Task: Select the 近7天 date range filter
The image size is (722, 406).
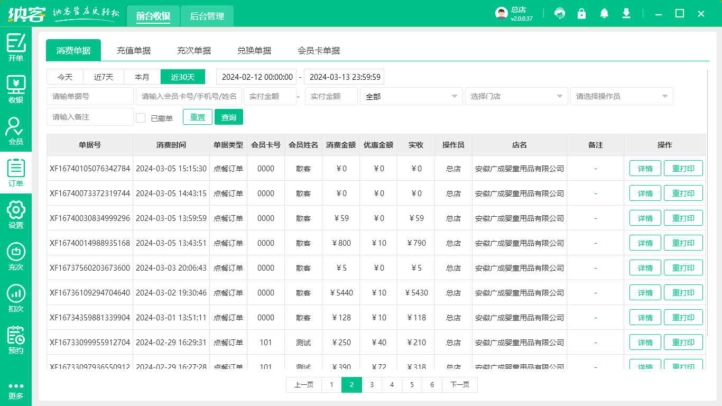Action: click(103, 77)
